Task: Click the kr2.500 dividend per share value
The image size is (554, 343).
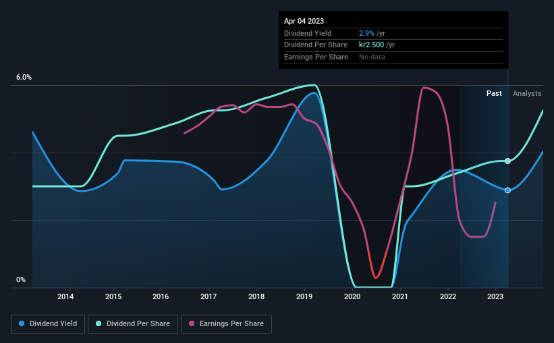Action: pyautogui.click(x=371, y=45)
